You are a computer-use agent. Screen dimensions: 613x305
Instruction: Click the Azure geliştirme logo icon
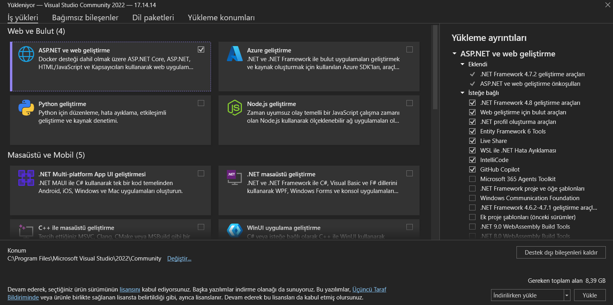point(235,54)
